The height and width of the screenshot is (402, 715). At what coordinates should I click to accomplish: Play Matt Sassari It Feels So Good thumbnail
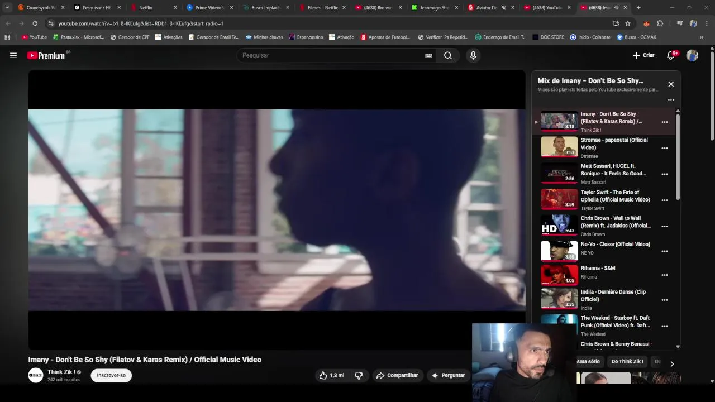click(x=559, y=173)
